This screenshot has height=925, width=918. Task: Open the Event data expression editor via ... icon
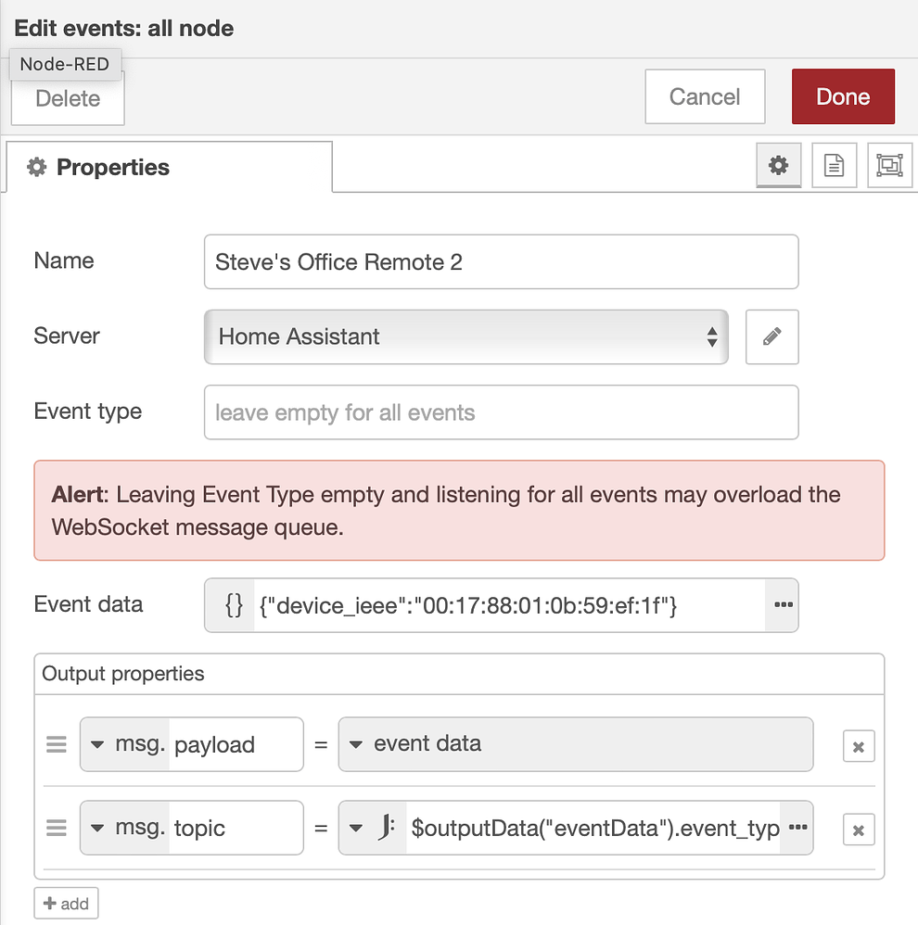pos(783,605)
